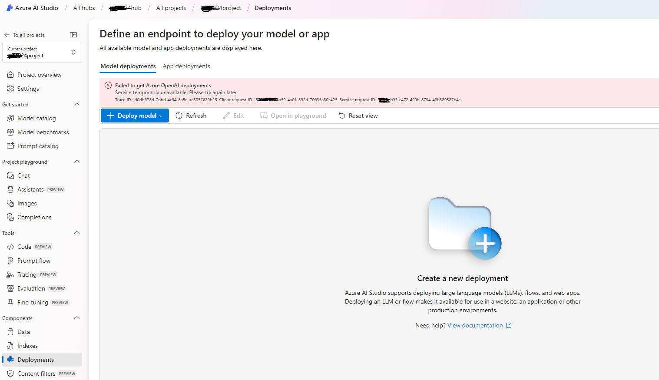Click the PREVIEW badge next to Assistants
The width and height of the screenshot is (659, 380).
click(x=56, y=189)
